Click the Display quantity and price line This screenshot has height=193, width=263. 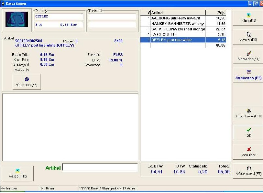59,25
